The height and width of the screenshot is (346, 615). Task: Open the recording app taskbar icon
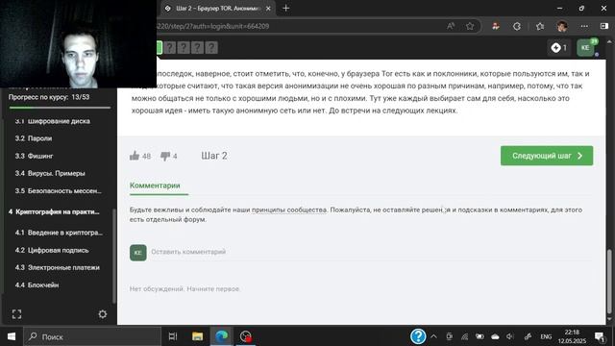click(x=246, y=336)
